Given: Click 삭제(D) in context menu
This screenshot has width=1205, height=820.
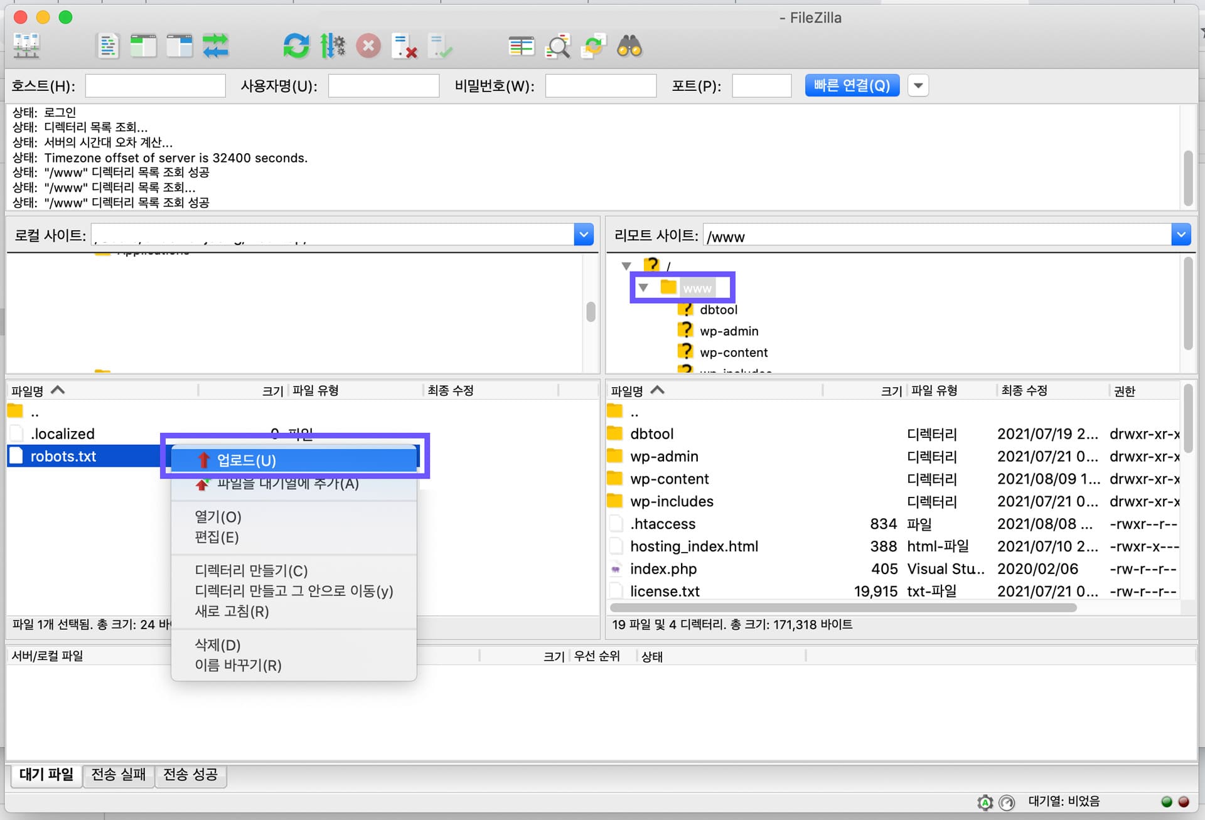Looking at the screenshot, I should pos(218,645).
